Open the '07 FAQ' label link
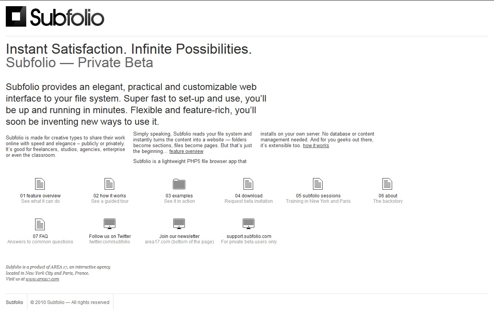 [x=40, y=236]
